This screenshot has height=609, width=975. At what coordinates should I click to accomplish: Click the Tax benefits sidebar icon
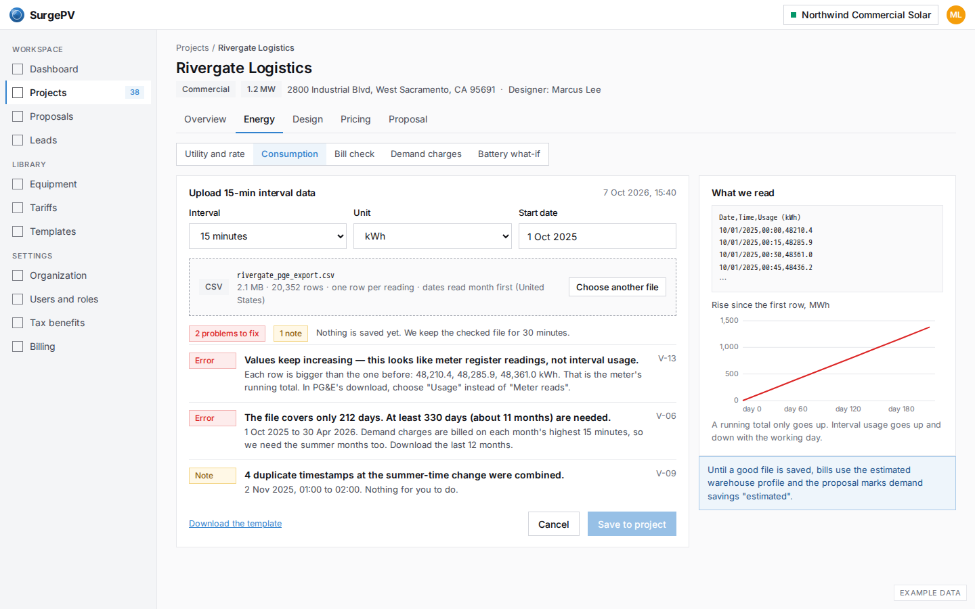18,323
